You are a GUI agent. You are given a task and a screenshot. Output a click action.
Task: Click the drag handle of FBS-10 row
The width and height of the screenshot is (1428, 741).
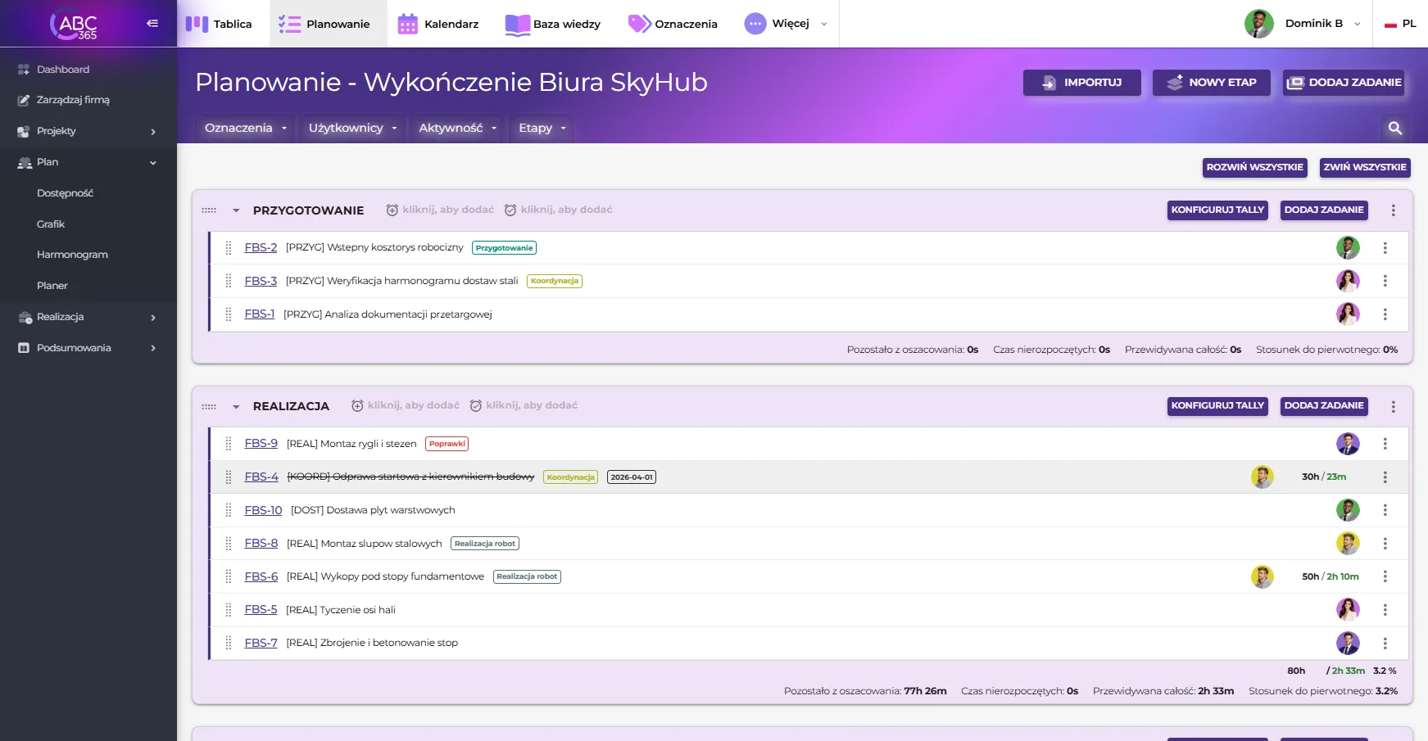tap(229, 510)
